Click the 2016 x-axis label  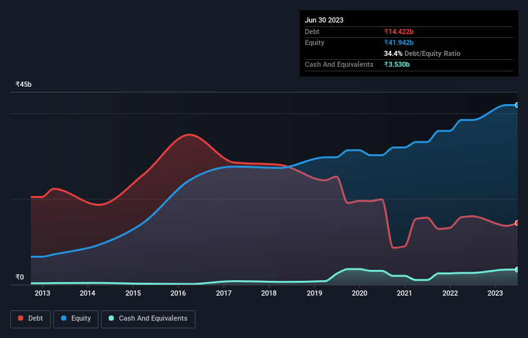pos(178,293)
